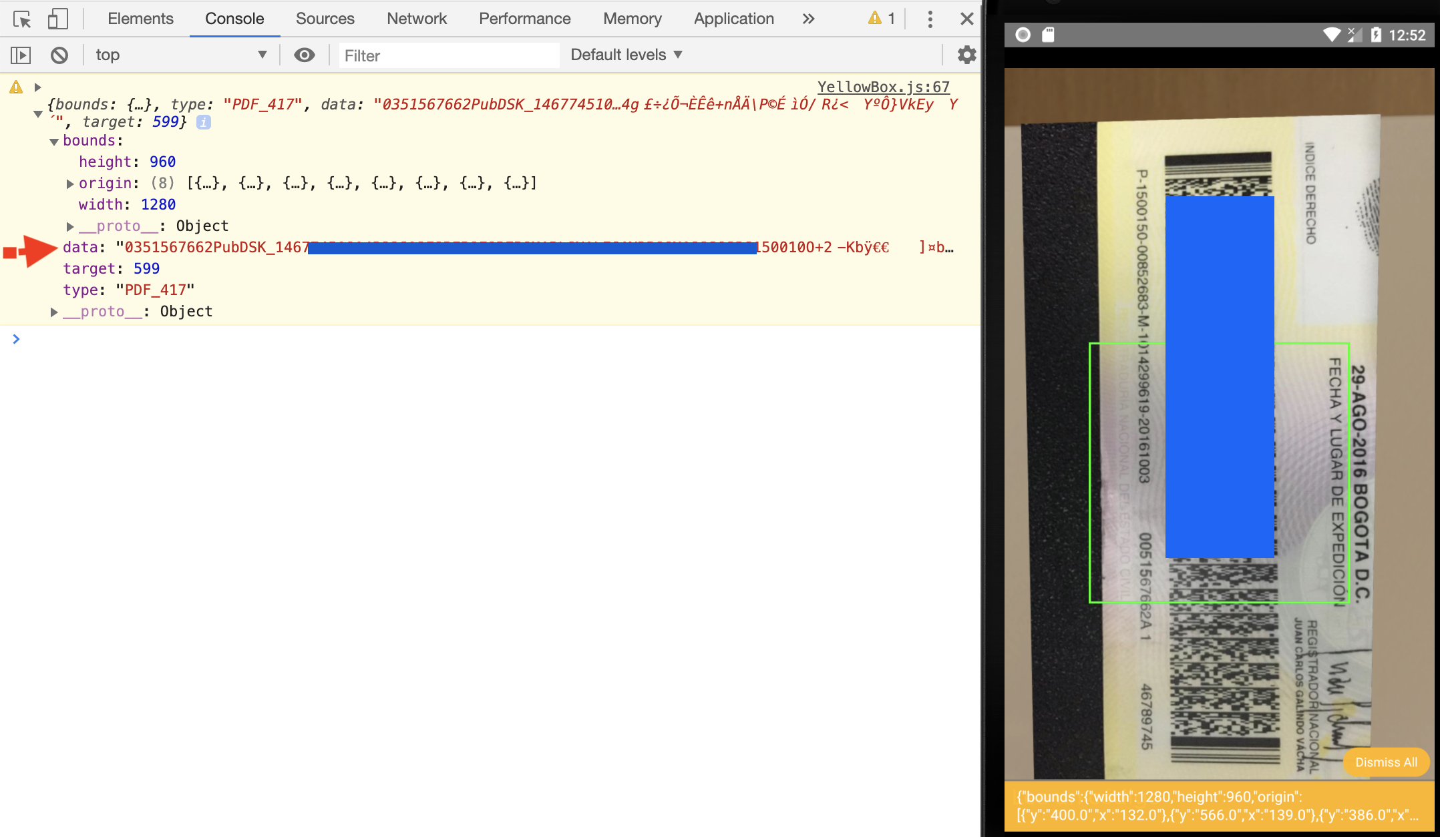Toggle the device toolbar icon
1440x837 pixels.
pyautogui.click(x=57, y=18)
